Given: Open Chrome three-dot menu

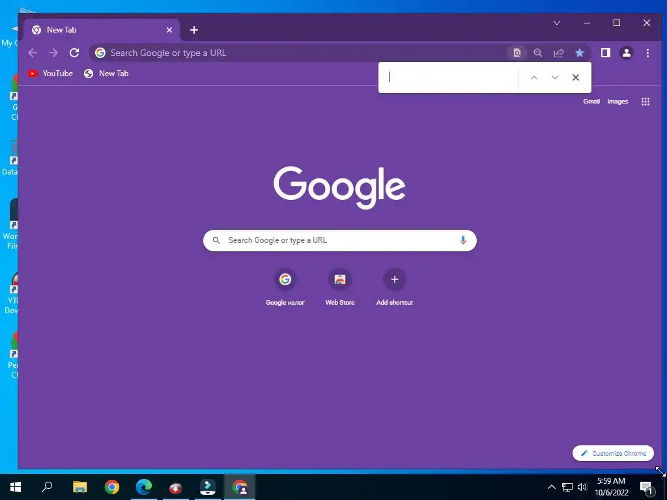Looking at the screenshot, I should [x=647, y=53].
